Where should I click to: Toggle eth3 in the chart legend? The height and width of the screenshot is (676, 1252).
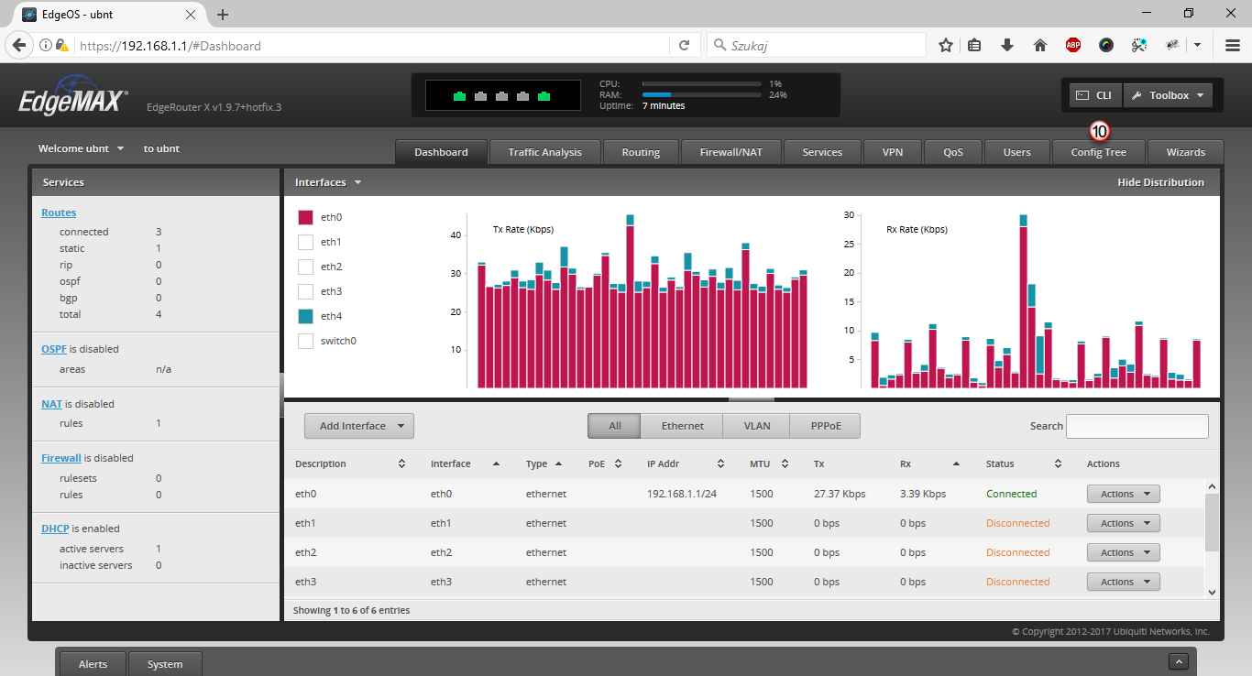click(x=306, y=291)
